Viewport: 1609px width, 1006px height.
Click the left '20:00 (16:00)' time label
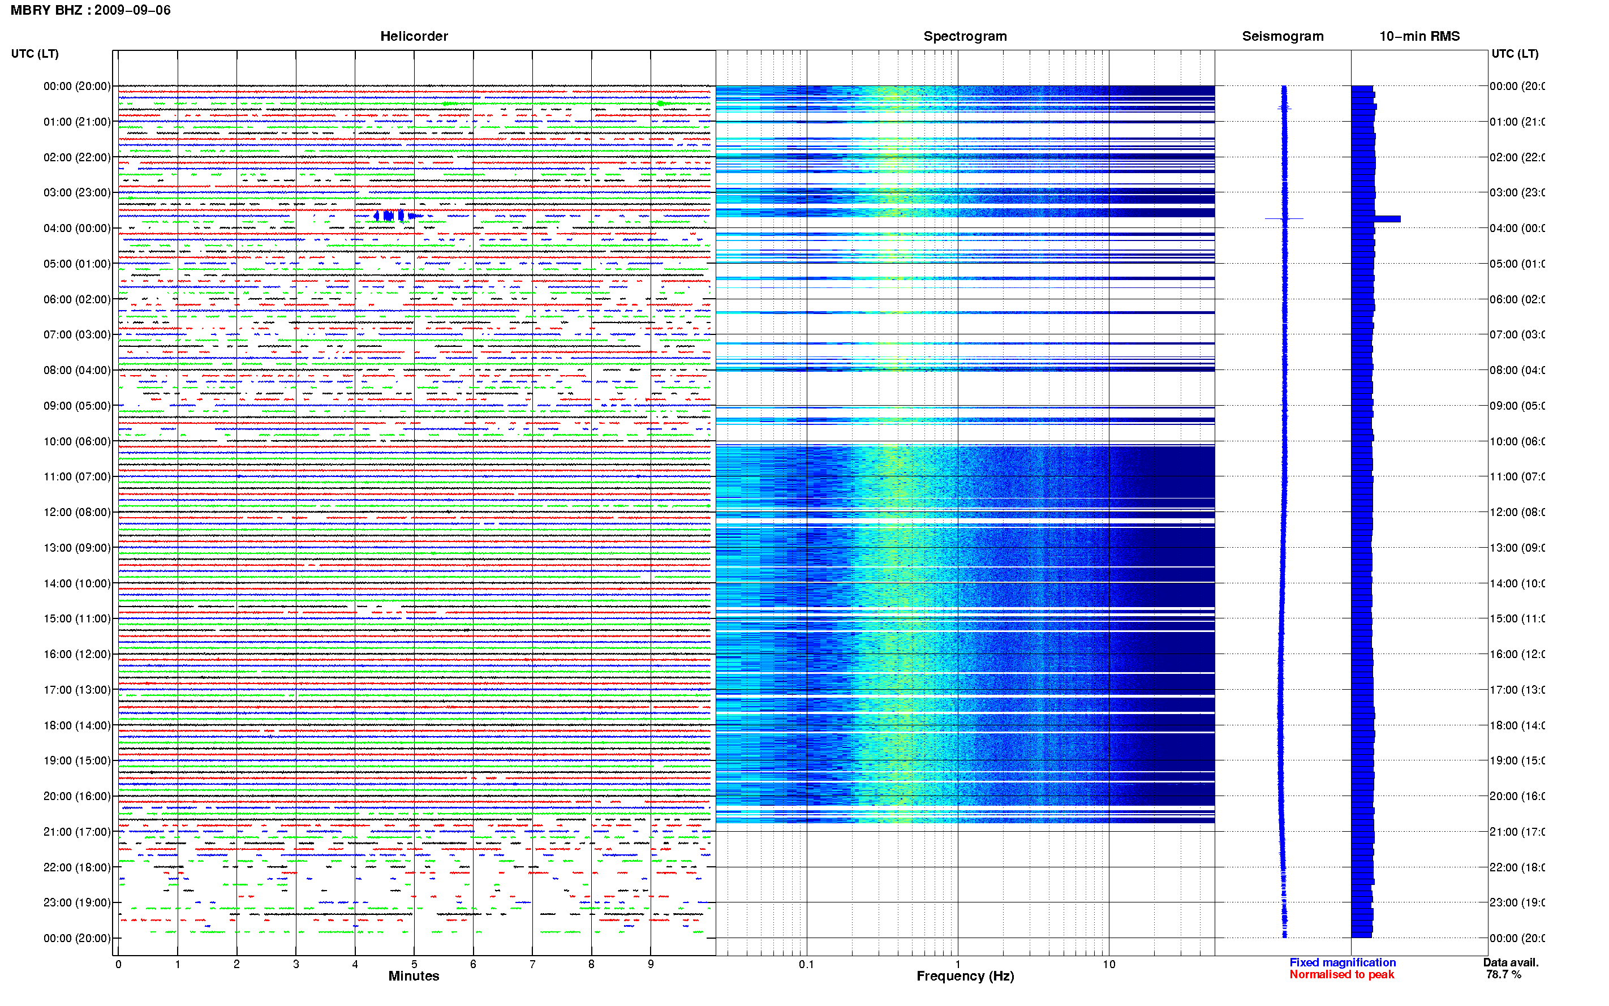(76, 797)
